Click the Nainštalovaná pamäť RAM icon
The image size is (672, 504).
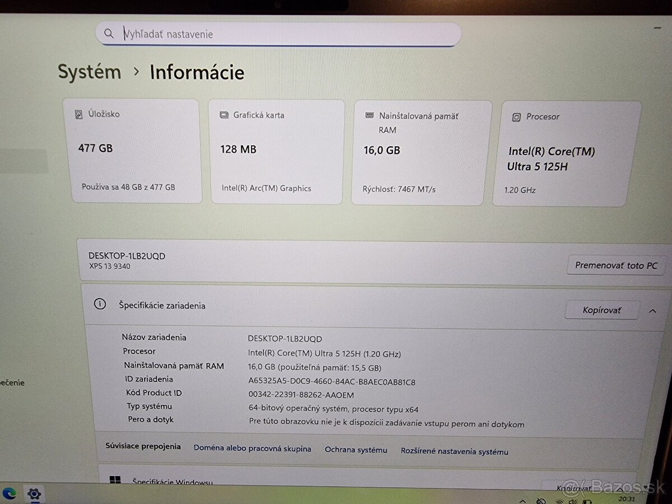pos(369,115)
